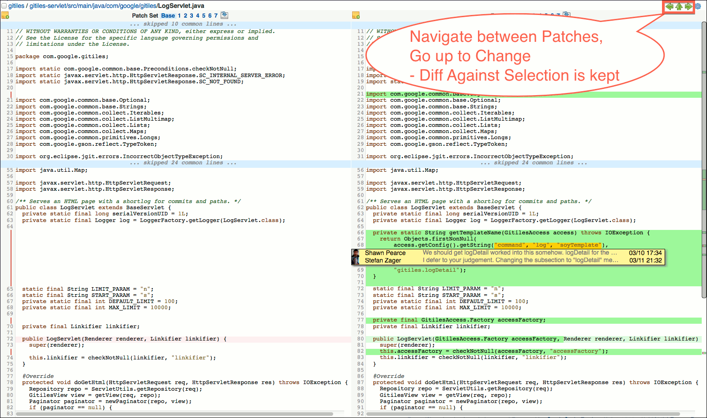Click the previous file green left arrow
Image resolution: width=707 pixels, height=418 pixels.
click(669, 6)
